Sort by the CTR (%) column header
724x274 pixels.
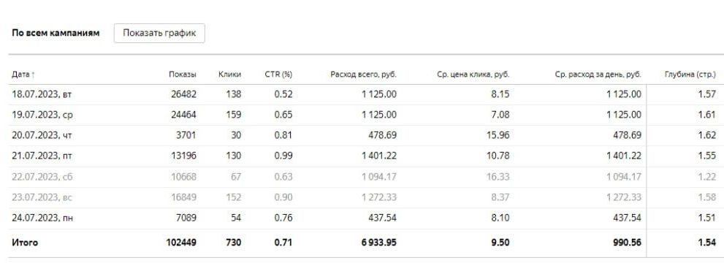278,75
